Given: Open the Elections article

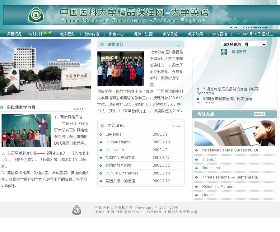Looking at the screenshot, I should point(113,134).
